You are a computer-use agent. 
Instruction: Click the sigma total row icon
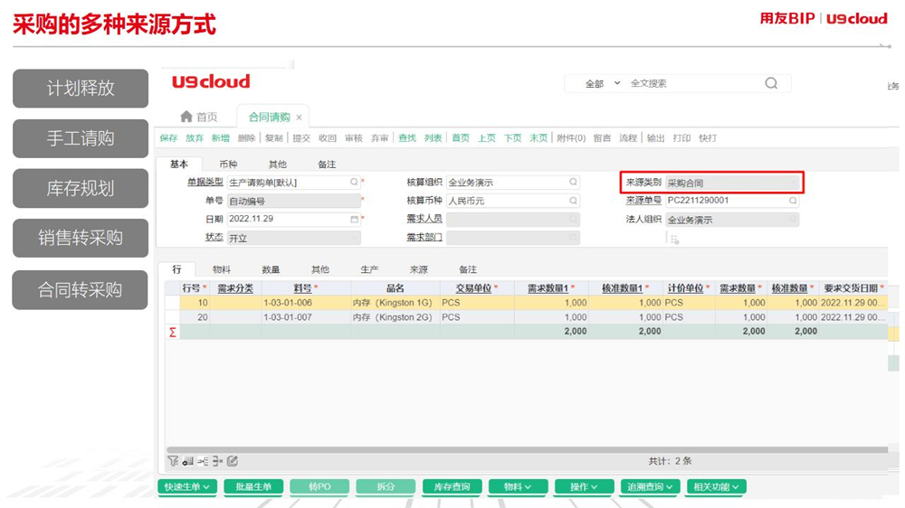172,332
